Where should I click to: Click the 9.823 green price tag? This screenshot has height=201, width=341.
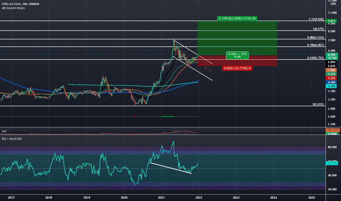(x=331, y=21)
